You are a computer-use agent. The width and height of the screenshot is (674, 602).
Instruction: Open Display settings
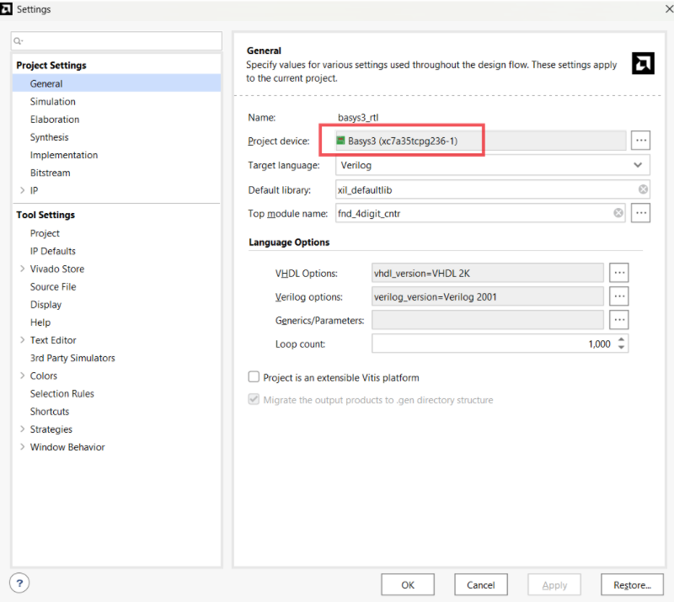point(45,305)
